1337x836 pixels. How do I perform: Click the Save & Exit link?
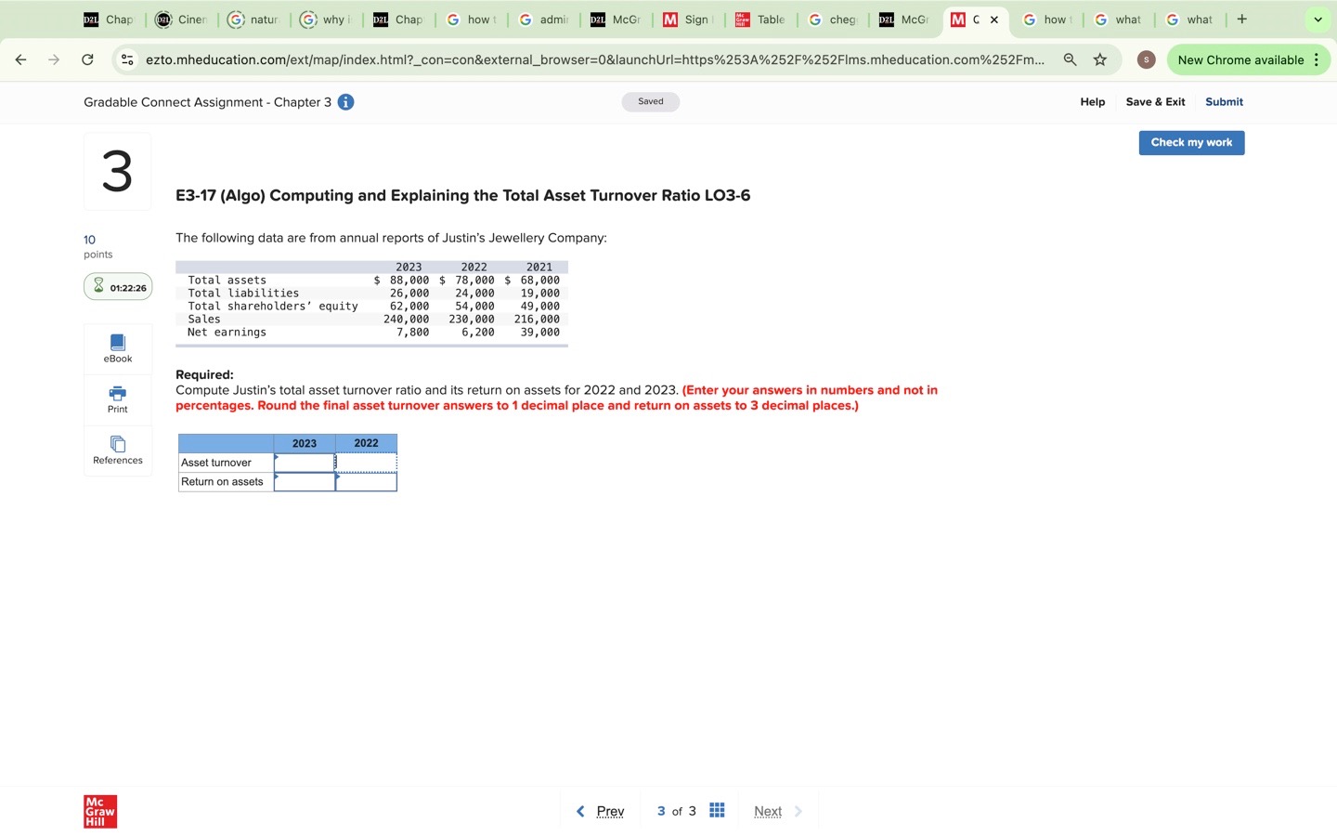(x=1155, y=102)
